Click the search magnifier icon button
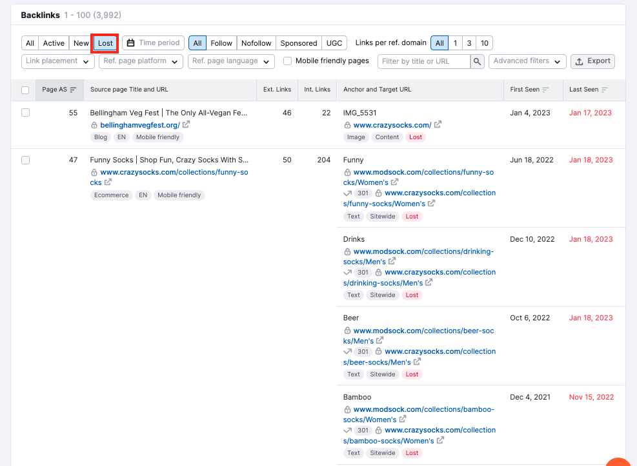637x466 pixels. (x=478, y=61)
